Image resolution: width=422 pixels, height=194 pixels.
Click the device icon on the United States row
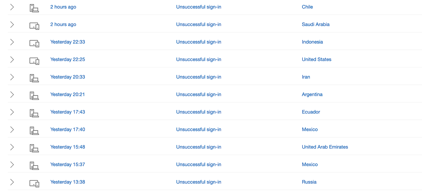pyautogui.click(x=34, y=61)
